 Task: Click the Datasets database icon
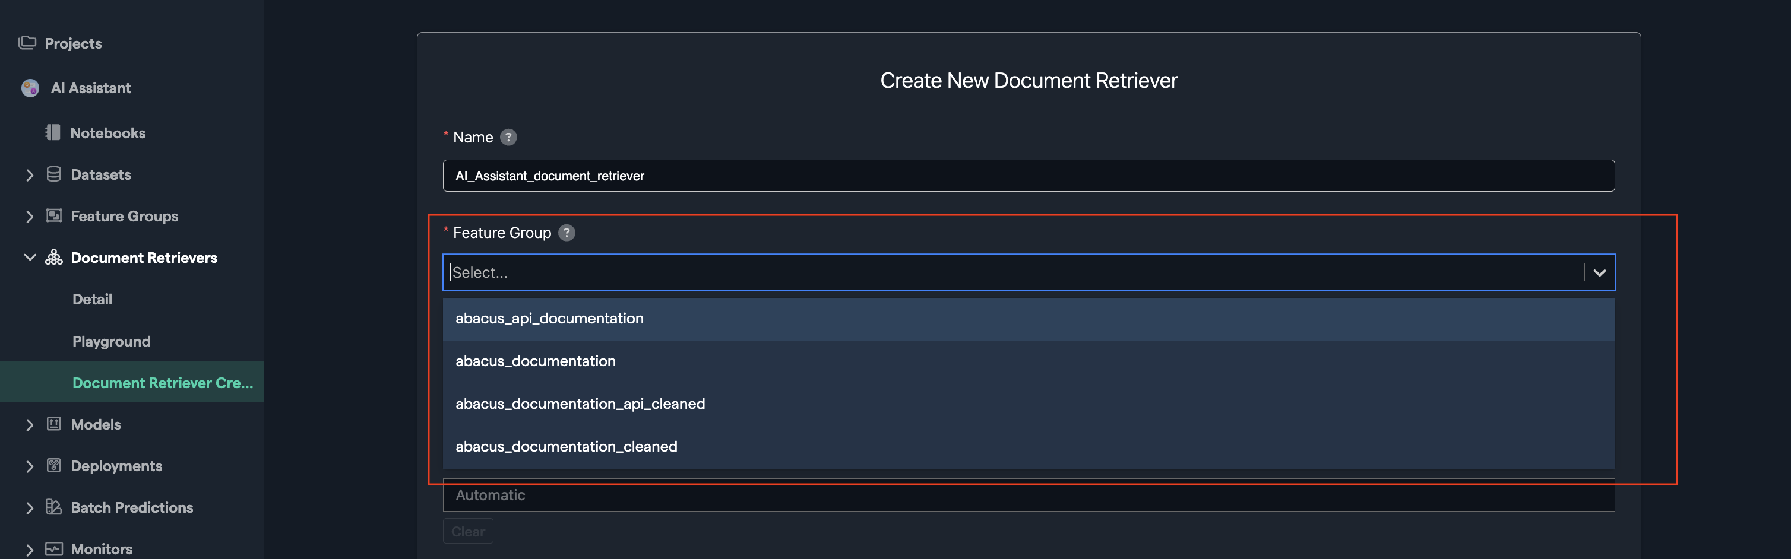53,174
